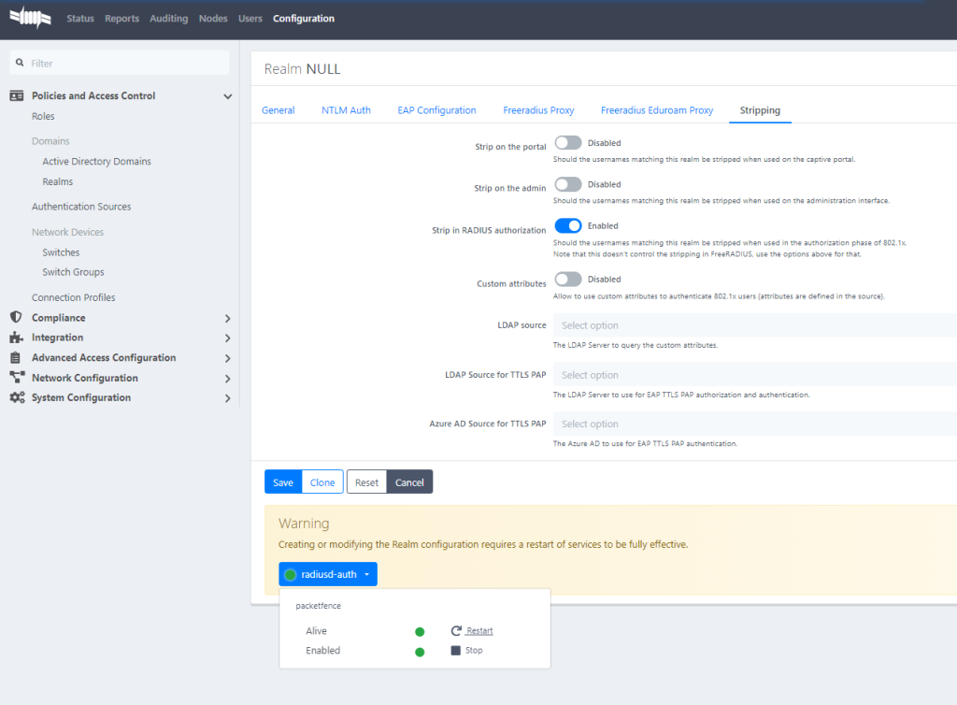
Task: Enable Strip on the portal toggle
Action: (568, 143)
